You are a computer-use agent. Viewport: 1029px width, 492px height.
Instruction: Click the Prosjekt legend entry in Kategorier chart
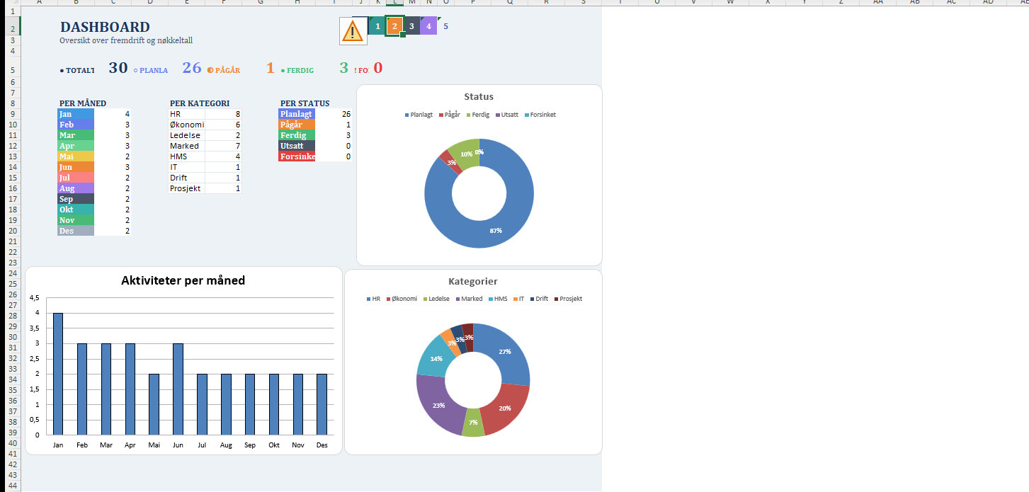coord(567,299)
